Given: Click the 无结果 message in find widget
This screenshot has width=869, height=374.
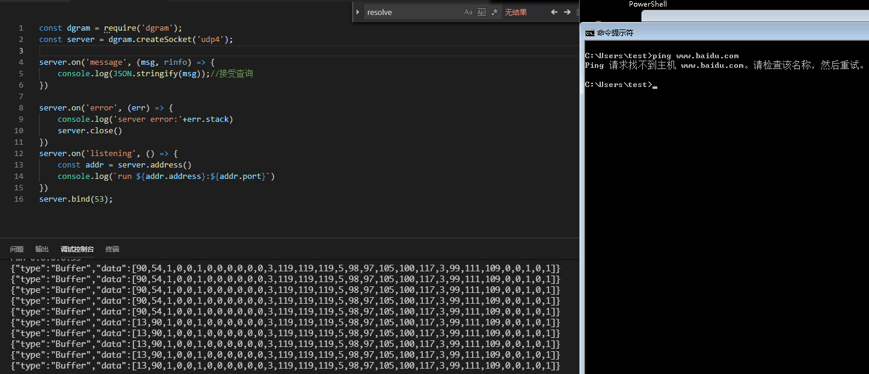Looking at the screenshot, I should [515, 12].
